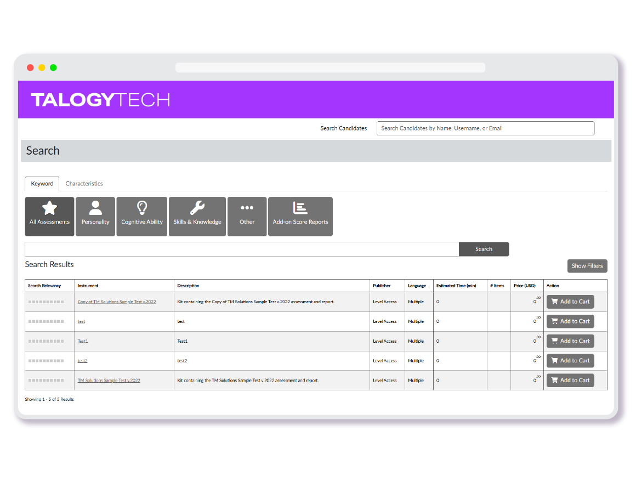The width and height of the screenshot is (636, 477).
Task: Click the Search Candidates input field
Action: [485, 128]
